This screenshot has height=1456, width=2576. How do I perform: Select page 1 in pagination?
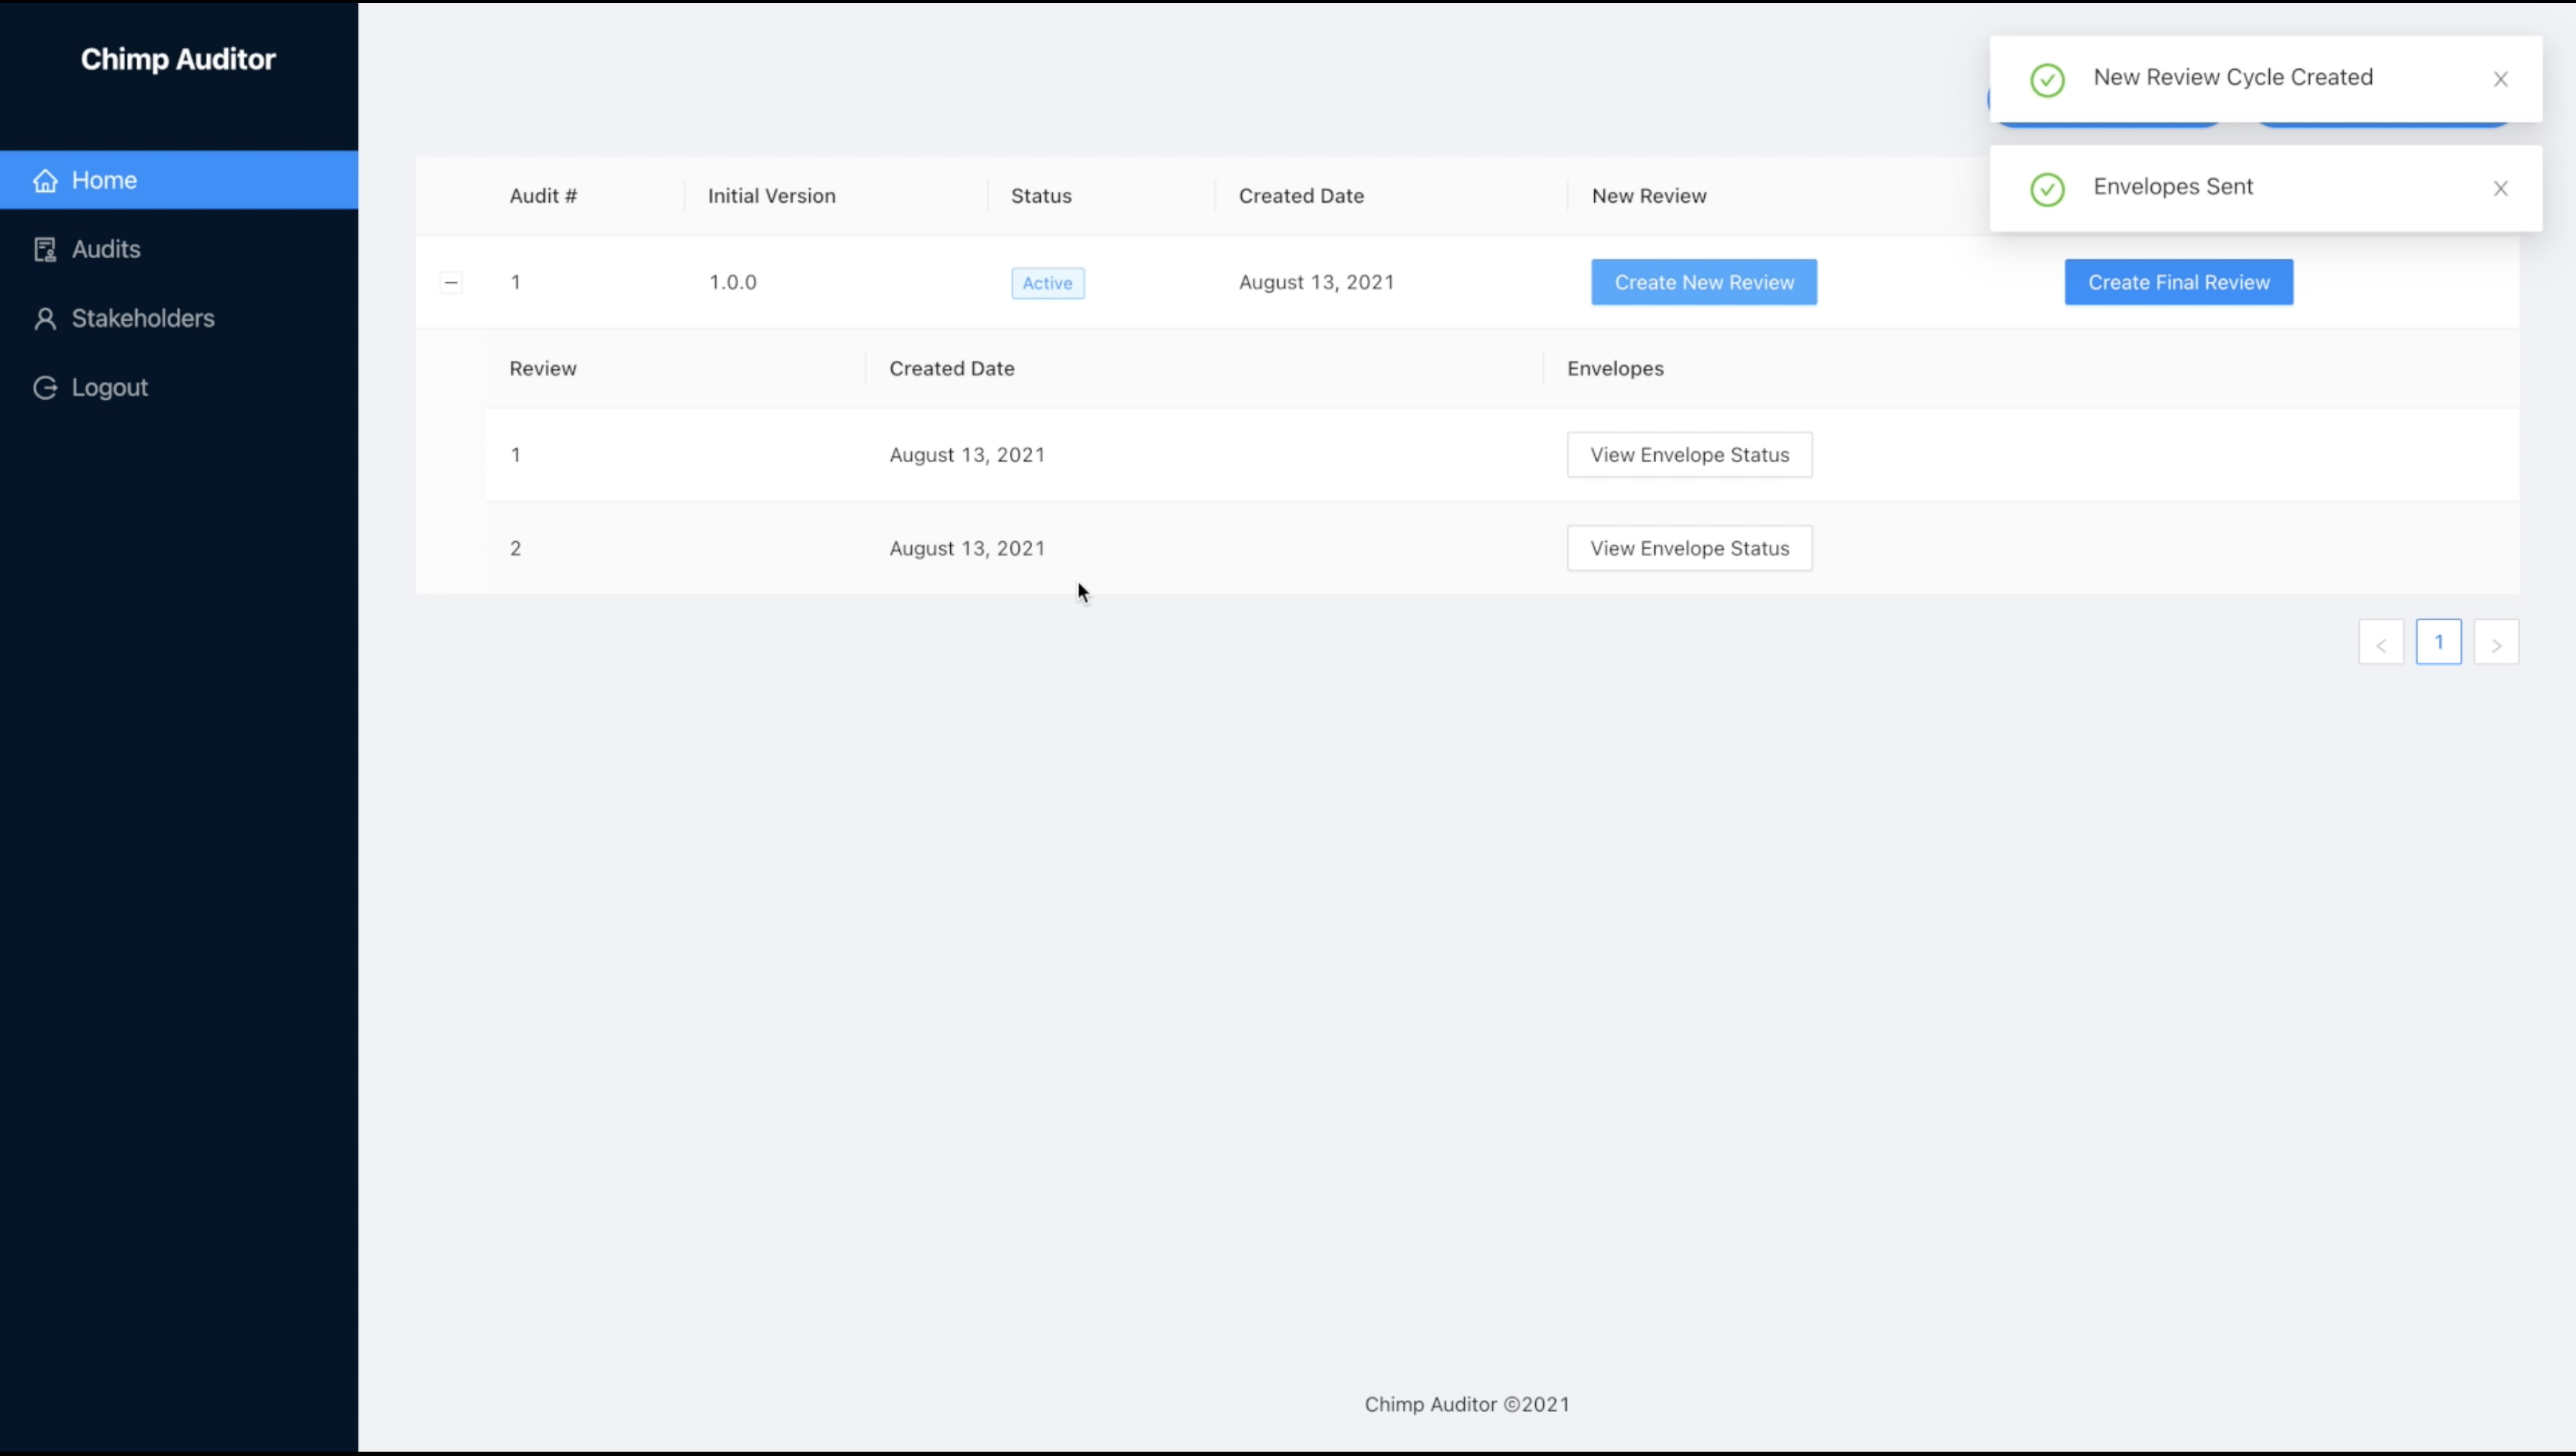pyautogui.click(x=2438, y=642)
